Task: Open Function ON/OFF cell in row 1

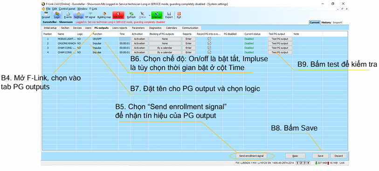Action: pos(105,39)
